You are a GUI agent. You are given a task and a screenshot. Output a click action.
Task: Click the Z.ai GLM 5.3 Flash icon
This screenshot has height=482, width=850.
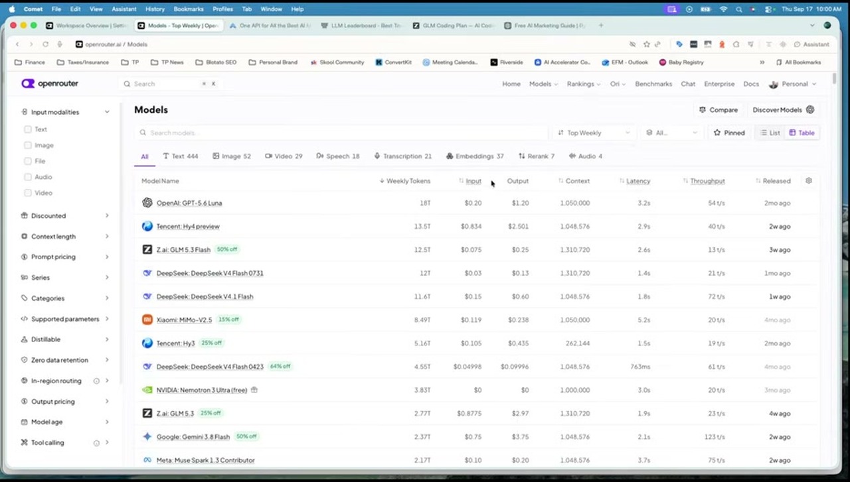click(147, 249)
